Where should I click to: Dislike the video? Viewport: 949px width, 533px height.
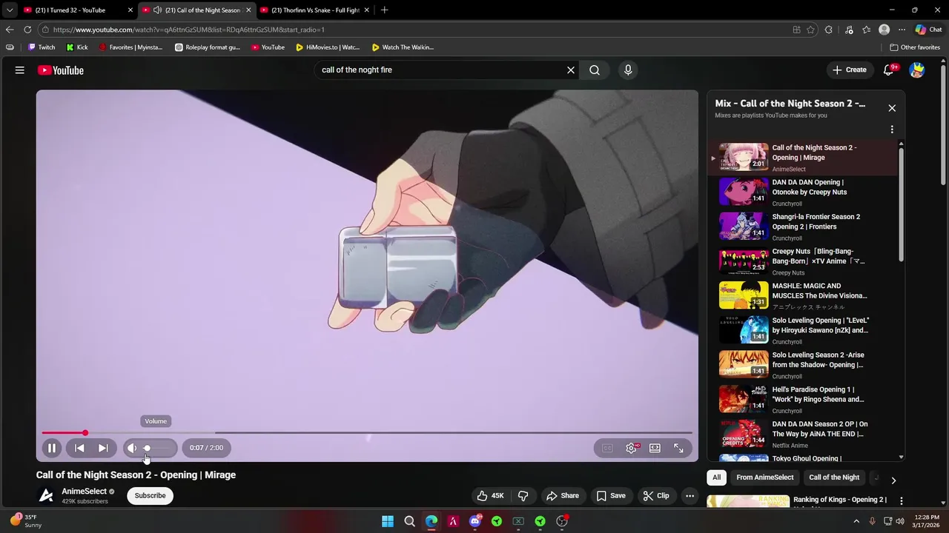tap(523, 496)
